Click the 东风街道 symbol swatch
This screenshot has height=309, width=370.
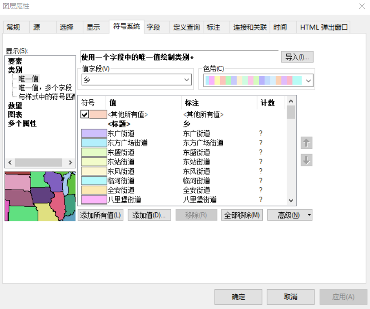94,171
